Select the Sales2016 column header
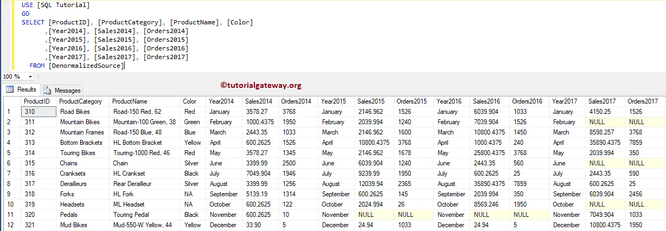 (489, 101)
